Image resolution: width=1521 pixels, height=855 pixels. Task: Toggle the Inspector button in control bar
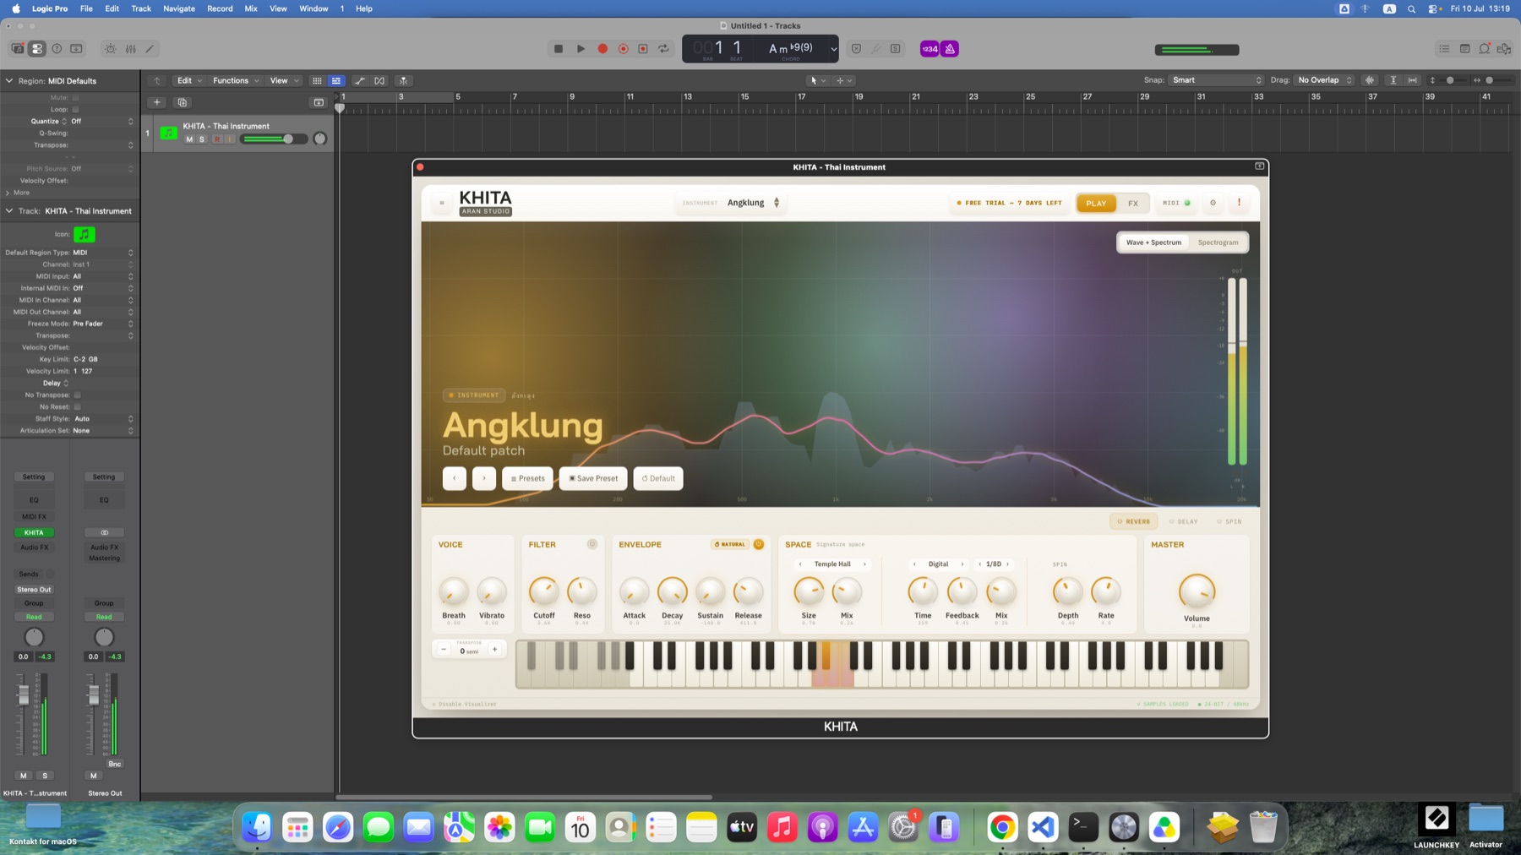pos(37,49)
